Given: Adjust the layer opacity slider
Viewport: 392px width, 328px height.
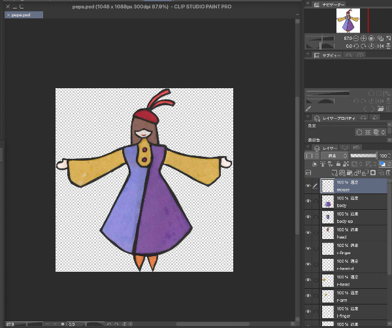Looking at the screenshot, I should click(363, 156).
